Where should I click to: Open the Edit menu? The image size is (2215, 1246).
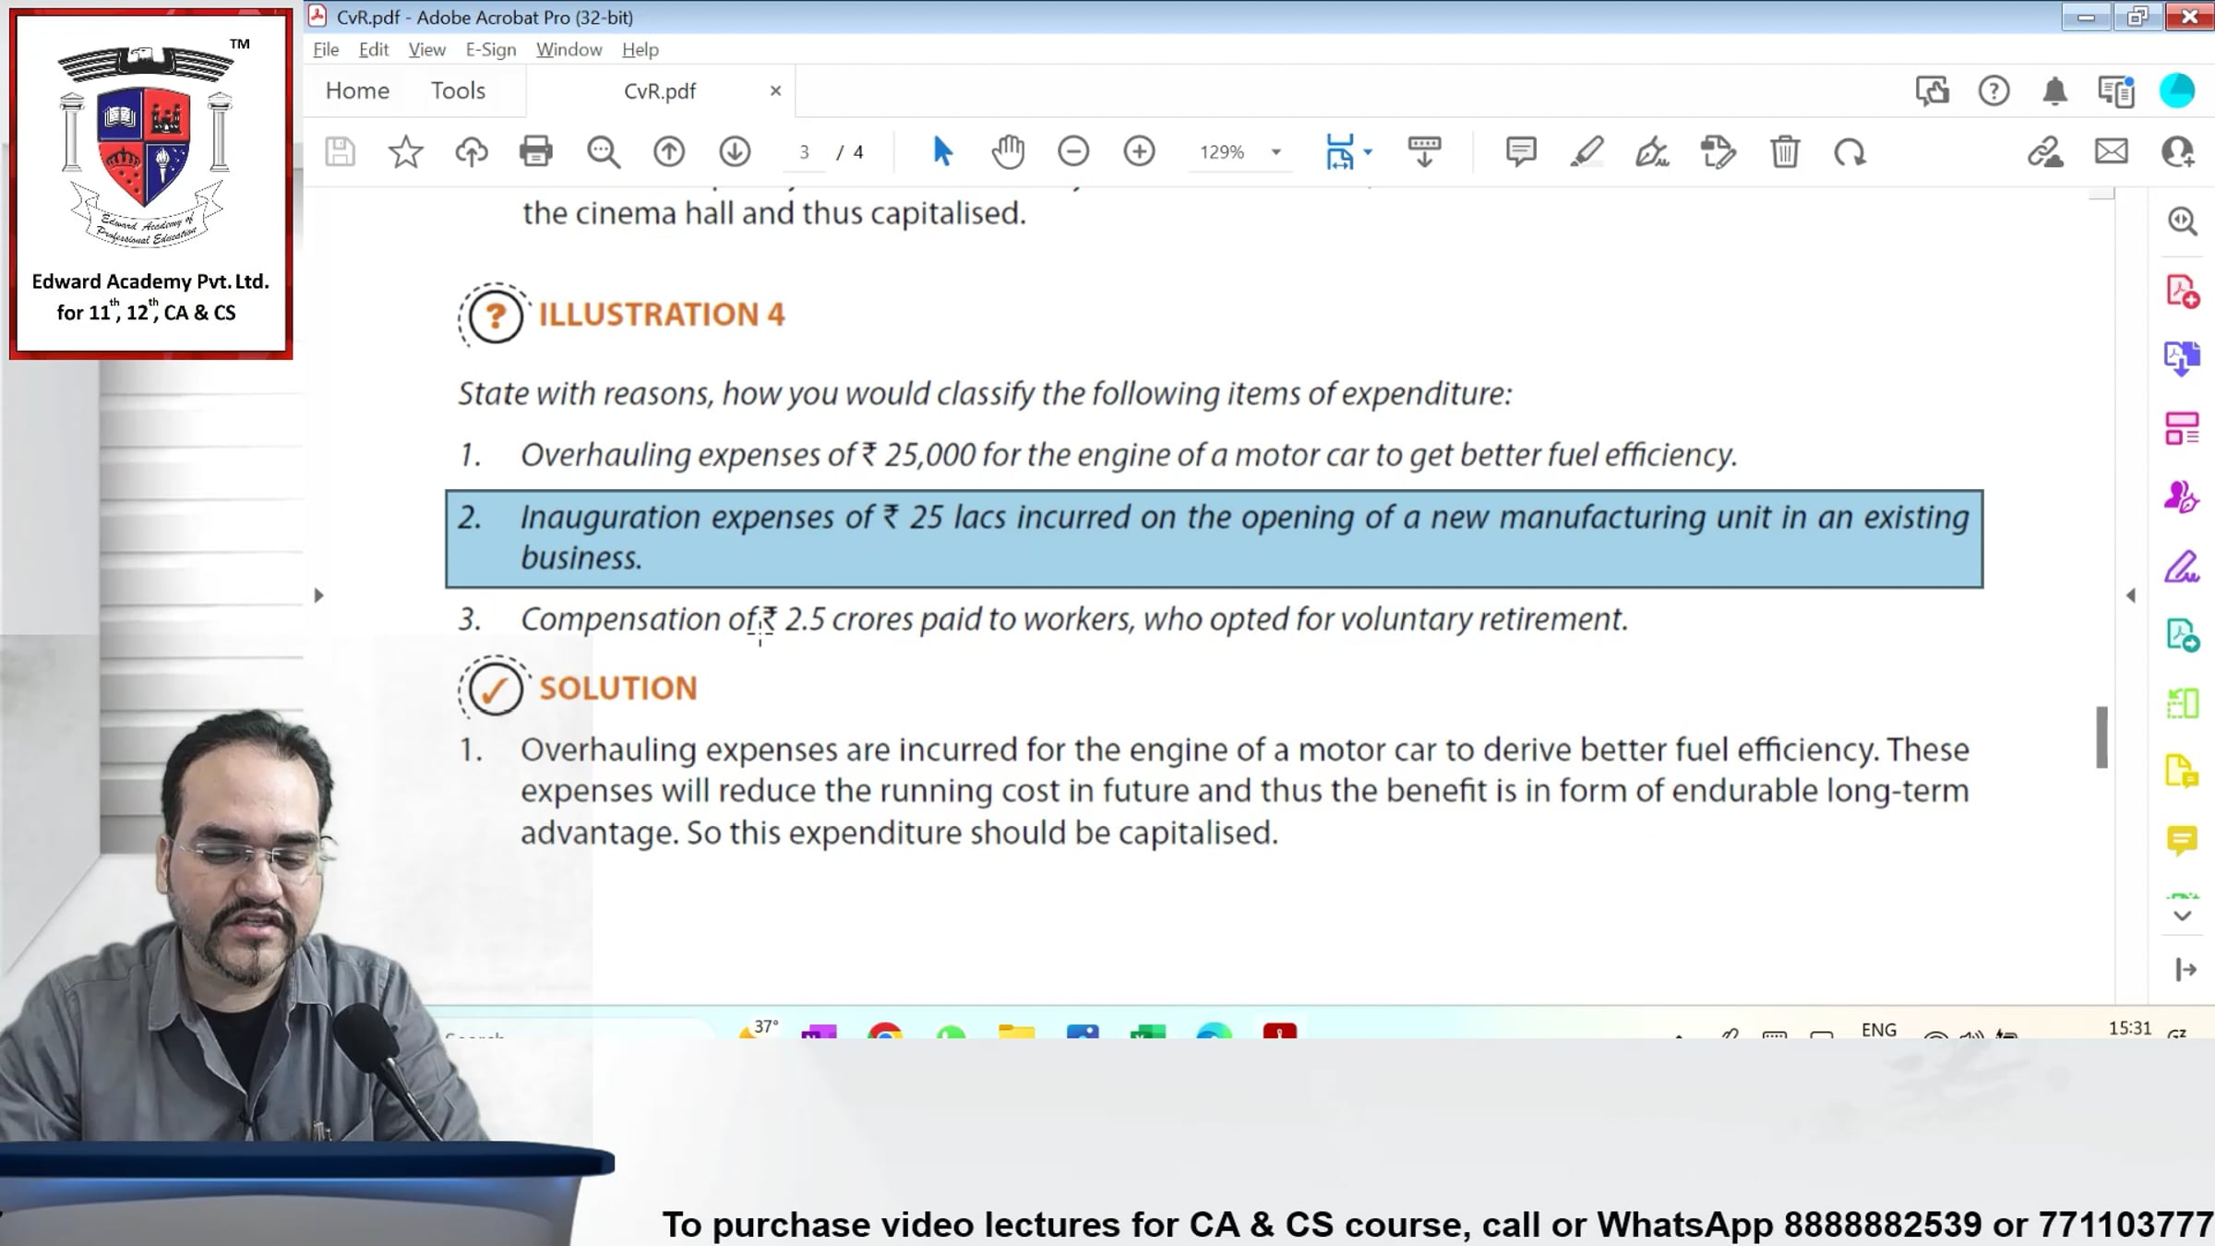pyautogui.click(x=373, y=49)
